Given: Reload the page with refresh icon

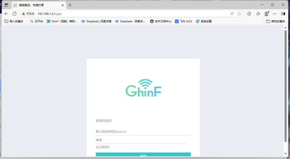Looking at the screenshot, I should 15,14.
